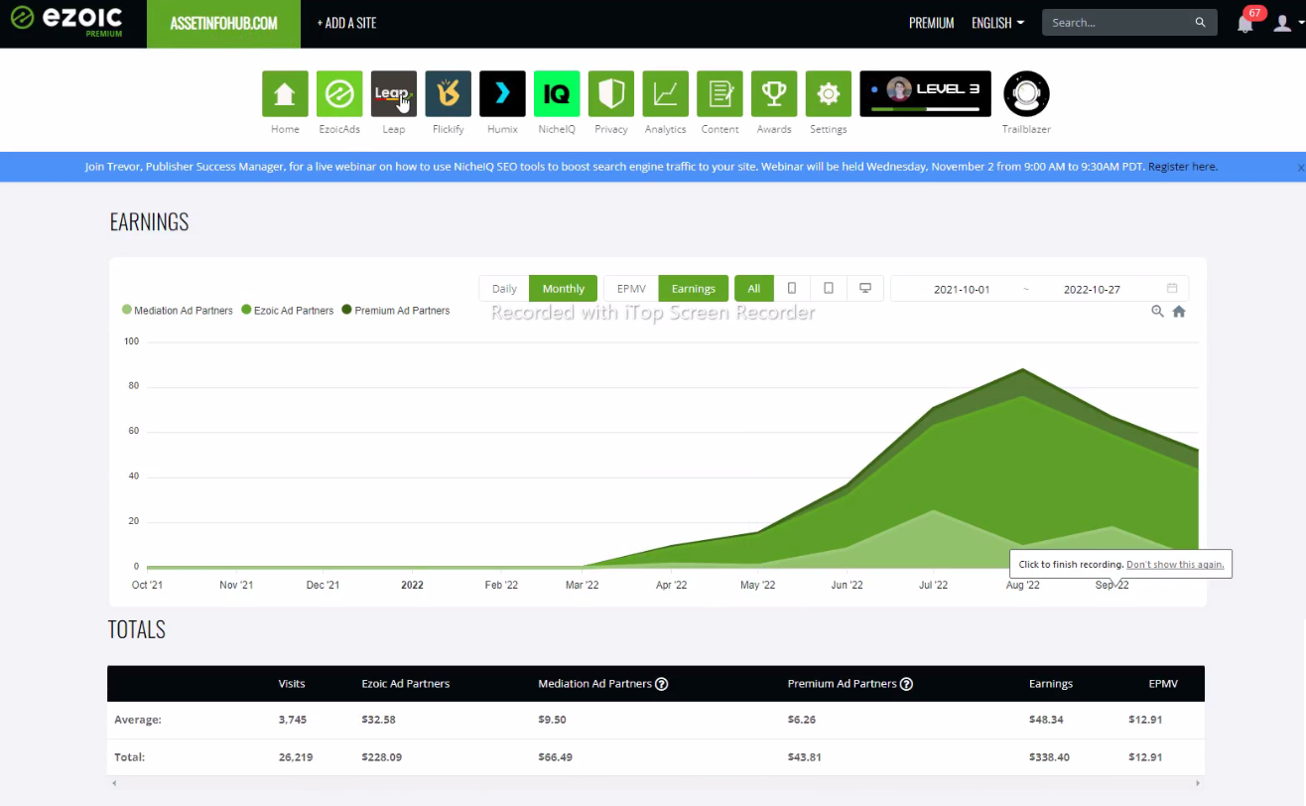Open the user account icon

coord(1282,23)
